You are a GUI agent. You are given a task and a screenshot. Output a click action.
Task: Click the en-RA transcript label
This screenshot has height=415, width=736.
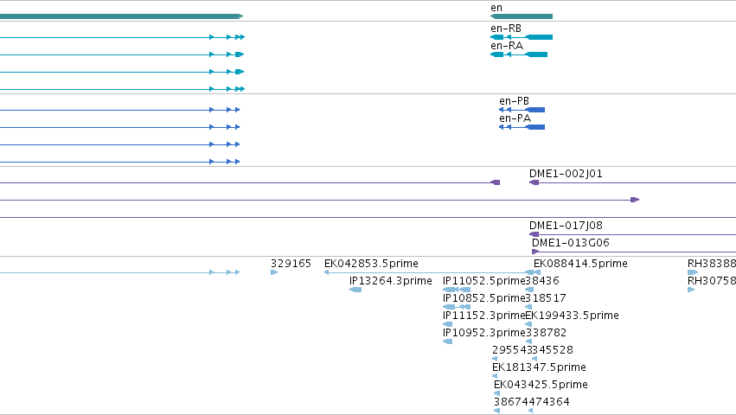tap(507, 46)
